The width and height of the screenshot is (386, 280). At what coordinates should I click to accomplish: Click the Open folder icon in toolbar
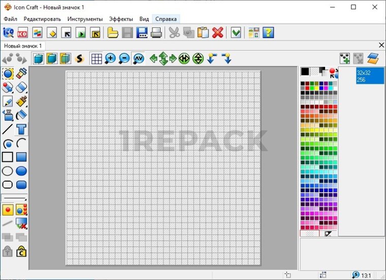(x=112, y=33)
